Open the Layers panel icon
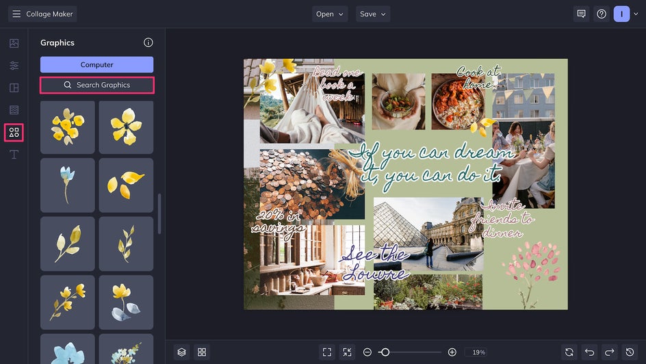646x364 pixels. [182, 352]
